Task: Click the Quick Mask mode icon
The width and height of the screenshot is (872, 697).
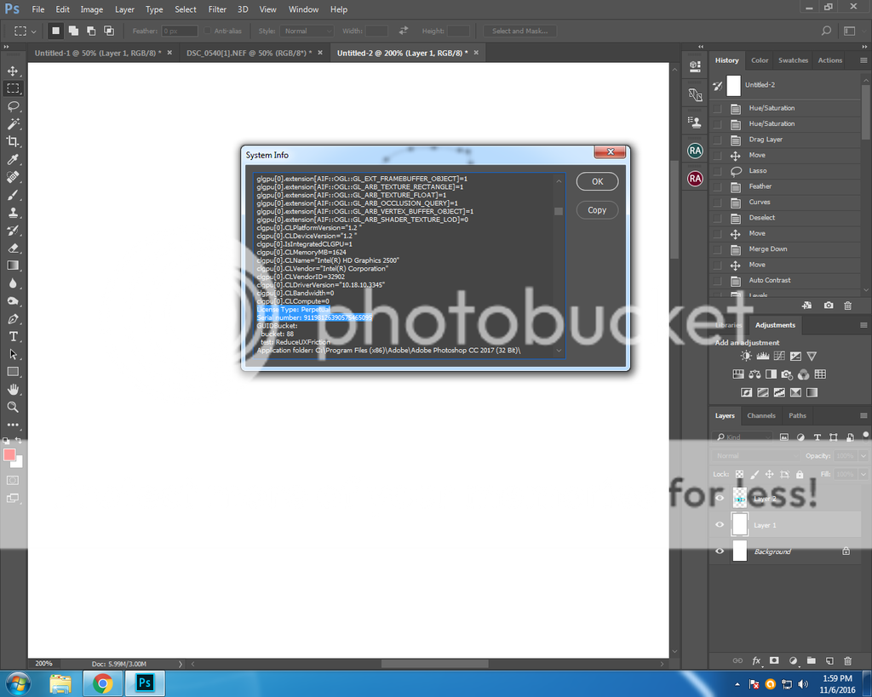Action: pos(13,480)
